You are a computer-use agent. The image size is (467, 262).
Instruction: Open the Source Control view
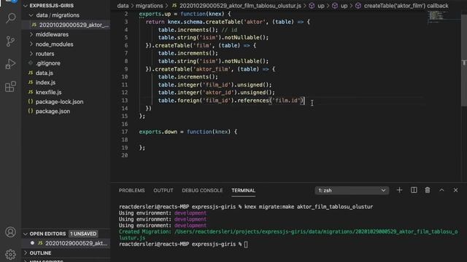click(x=11, y=41)
